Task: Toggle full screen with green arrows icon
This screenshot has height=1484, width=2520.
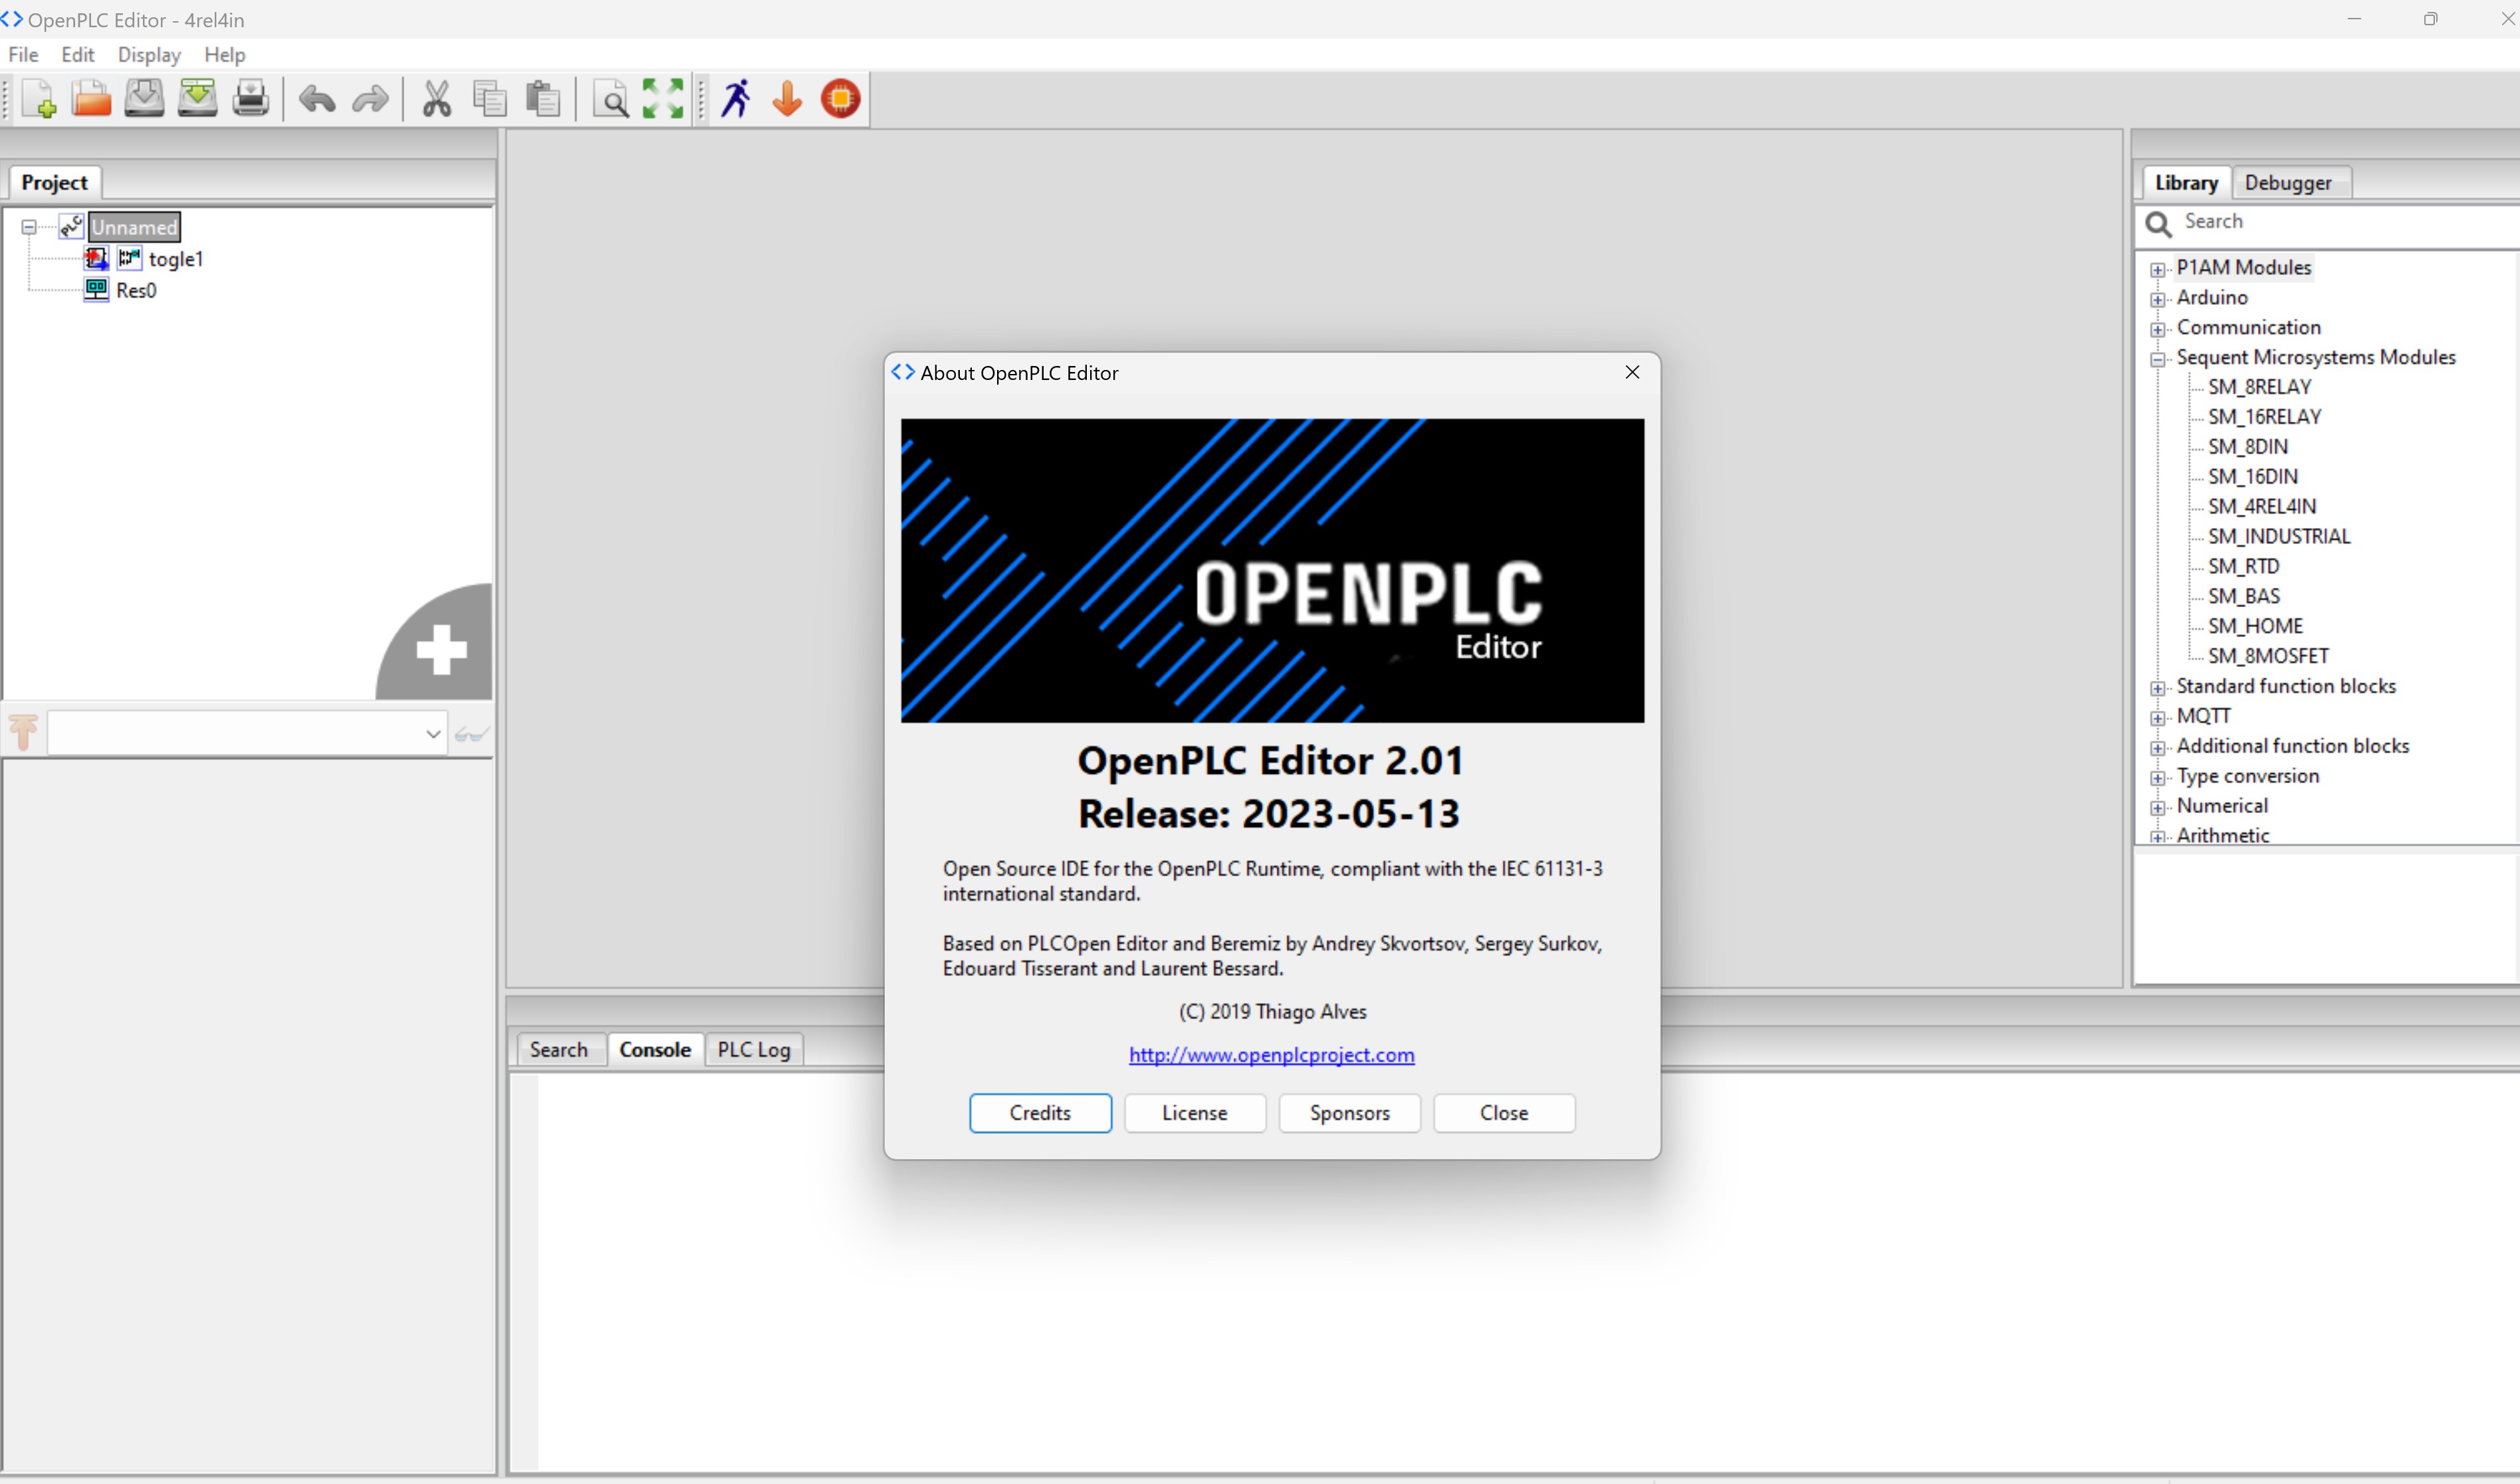Action: click(662, 98)
